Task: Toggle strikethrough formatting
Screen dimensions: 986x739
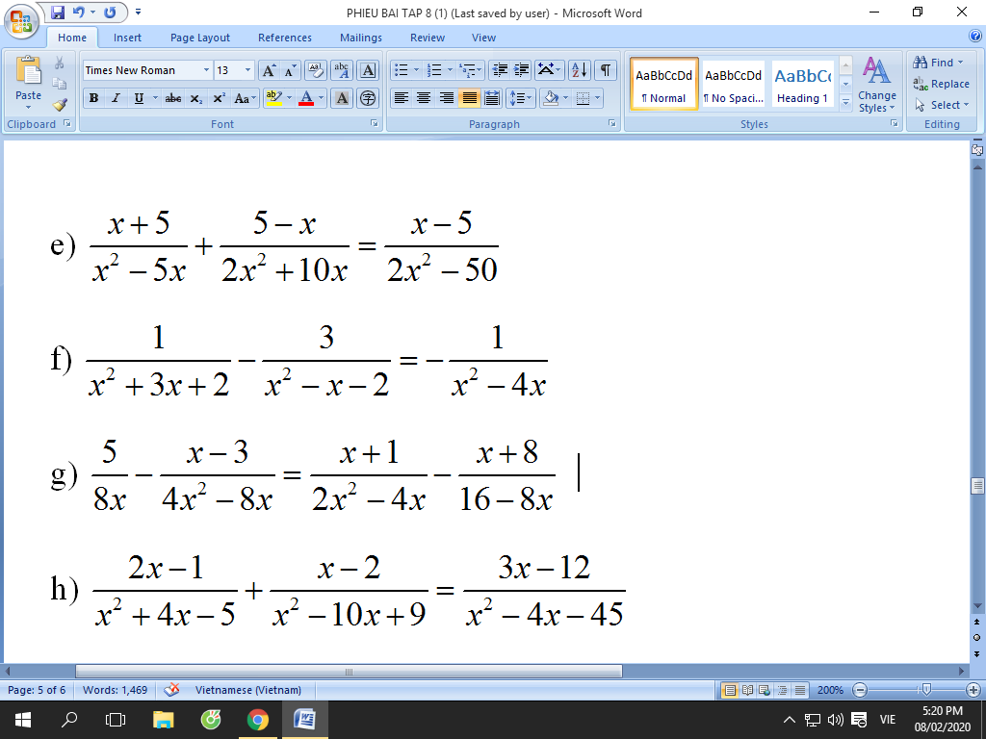Action: pyautogui.click(x=173, y=98)
